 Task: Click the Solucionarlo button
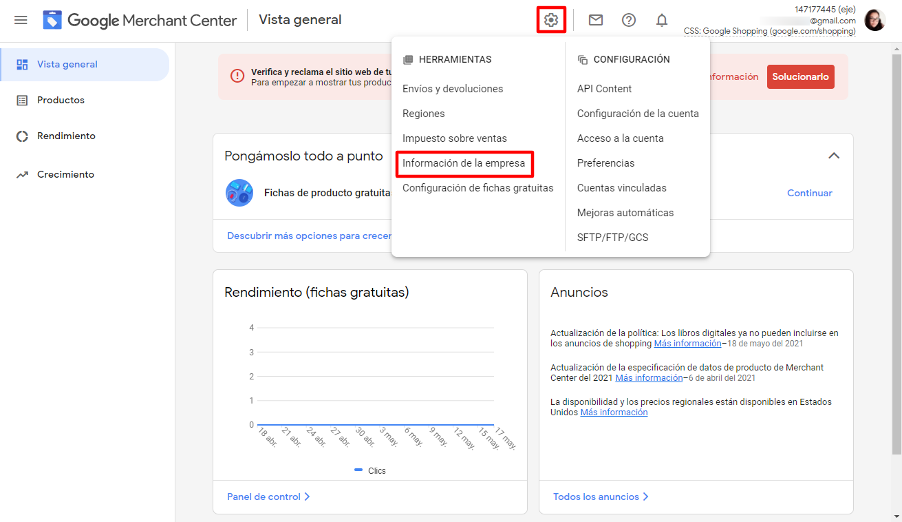801,76
